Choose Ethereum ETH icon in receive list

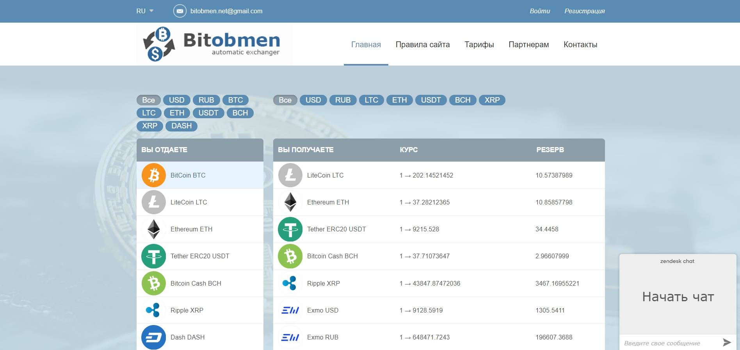pos(290,202)
